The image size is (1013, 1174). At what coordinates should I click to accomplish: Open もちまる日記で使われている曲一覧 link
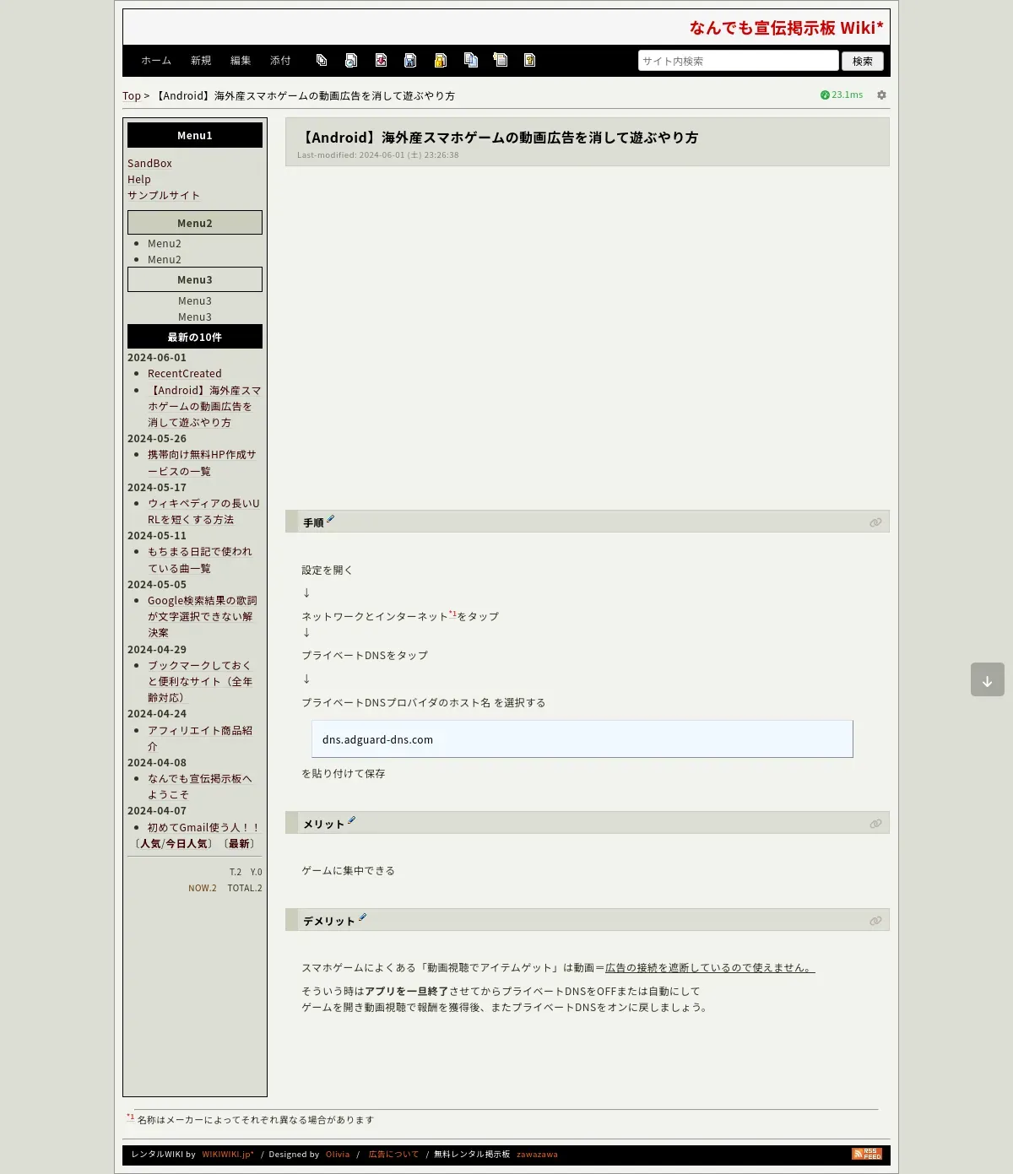click(200, 560)
